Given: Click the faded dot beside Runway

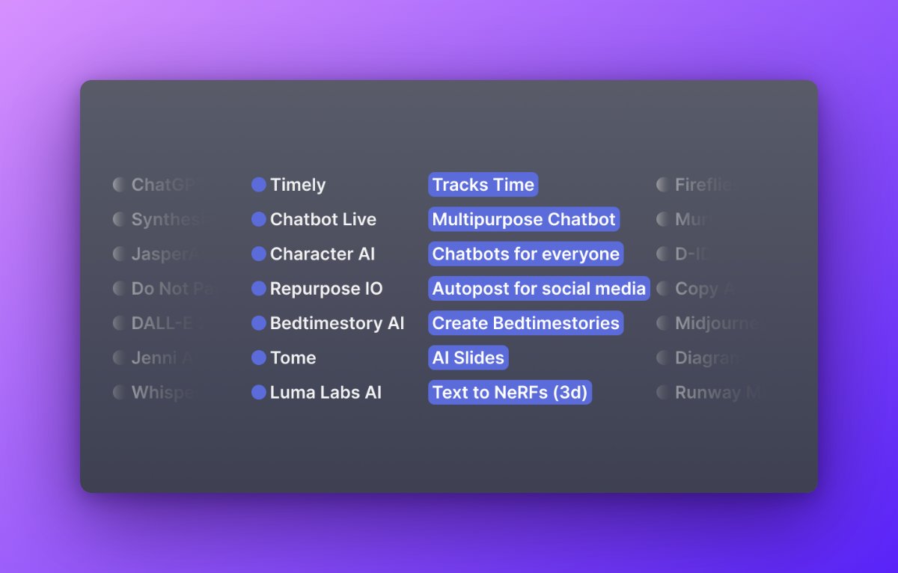Looking at the screenshot, I should pyautogui.click(x=662, y=392).
